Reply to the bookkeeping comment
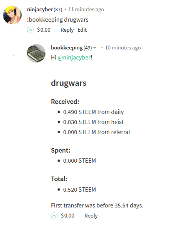 click(91, 216)
